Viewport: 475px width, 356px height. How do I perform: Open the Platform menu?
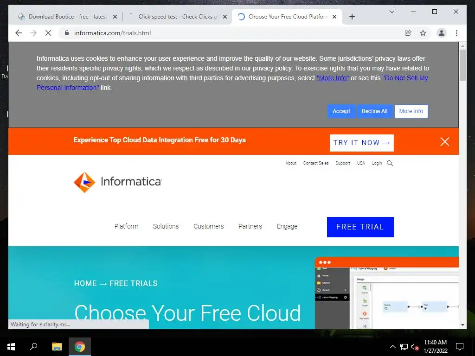(x=126, y=226)
